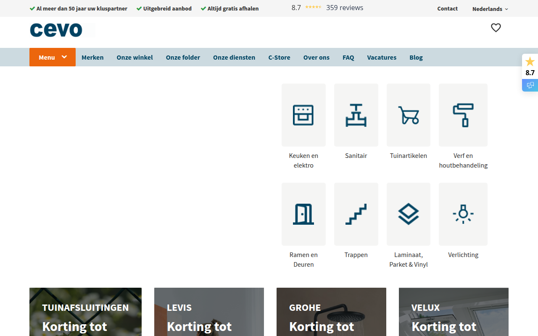Go to Merken in the navigation bar
Image resolution: width=538 pixels, height=336 pixels.
[x=92, y=58]
